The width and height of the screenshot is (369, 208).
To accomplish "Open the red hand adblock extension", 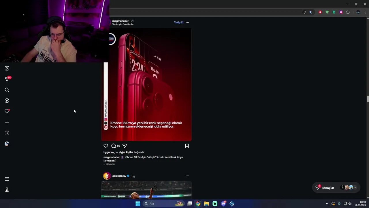I will 320,12.
